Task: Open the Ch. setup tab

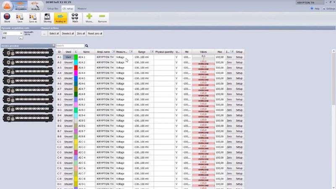Action: click(x=68, y=8)
